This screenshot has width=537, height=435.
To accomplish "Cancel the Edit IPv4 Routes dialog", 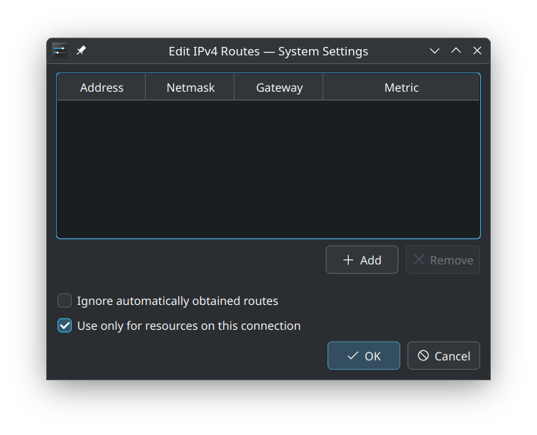I will [x=444, y=356].
